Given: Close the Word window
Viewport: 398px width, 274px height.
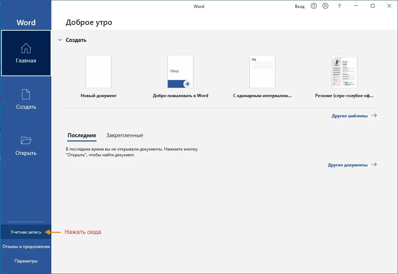Looking at the screenshot, I should (x=389, y=6).
